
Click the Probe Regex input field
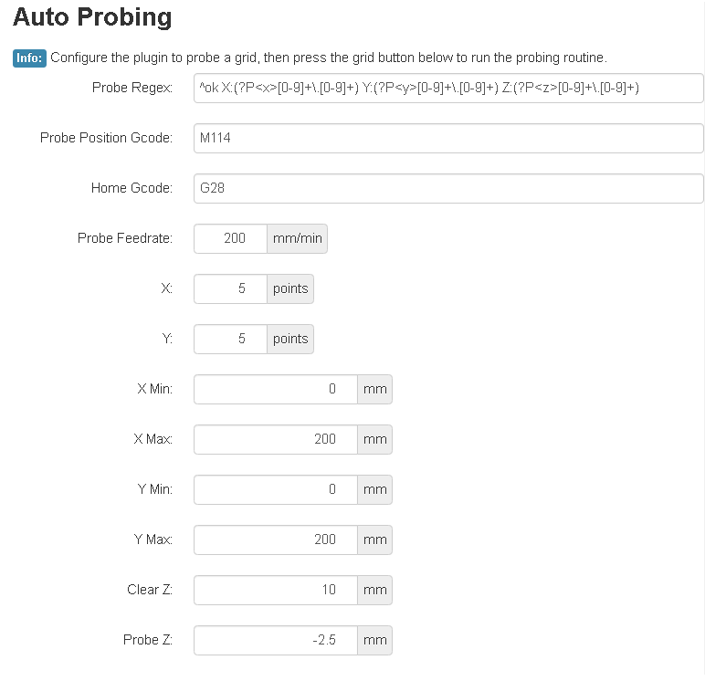coord(447,89)
